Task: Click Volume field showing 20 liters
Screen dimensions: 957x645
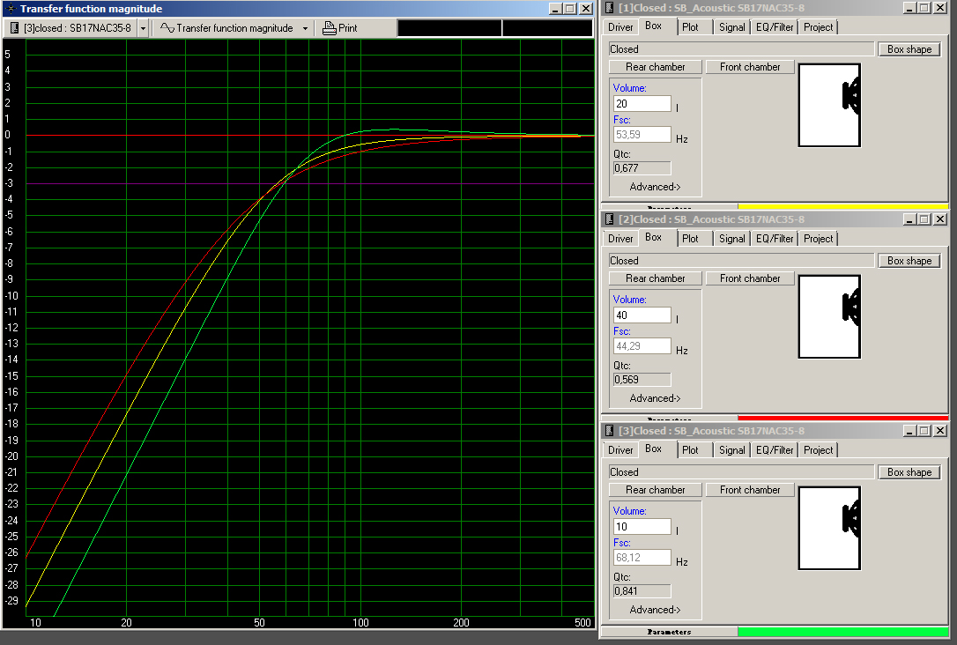Action: (x=642, y=104)
